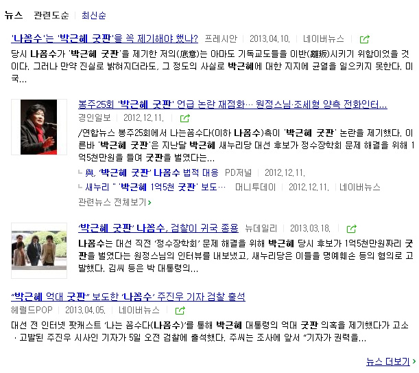
Task: Open related article 새누리 '박근혜 1억5천 굿판' 보도
Action: (155, 187)
